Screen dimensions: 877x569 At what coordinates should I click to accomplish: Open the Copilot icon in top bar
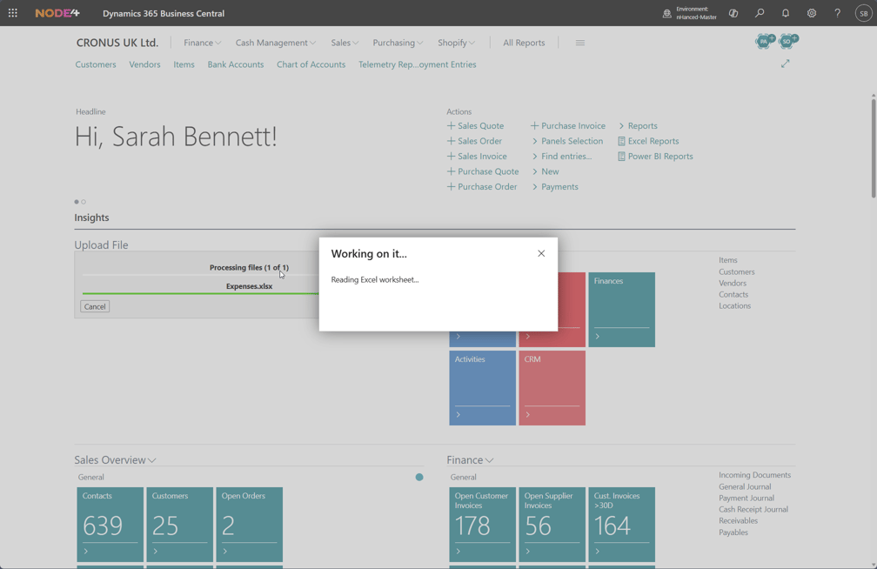tap(733, 13)
